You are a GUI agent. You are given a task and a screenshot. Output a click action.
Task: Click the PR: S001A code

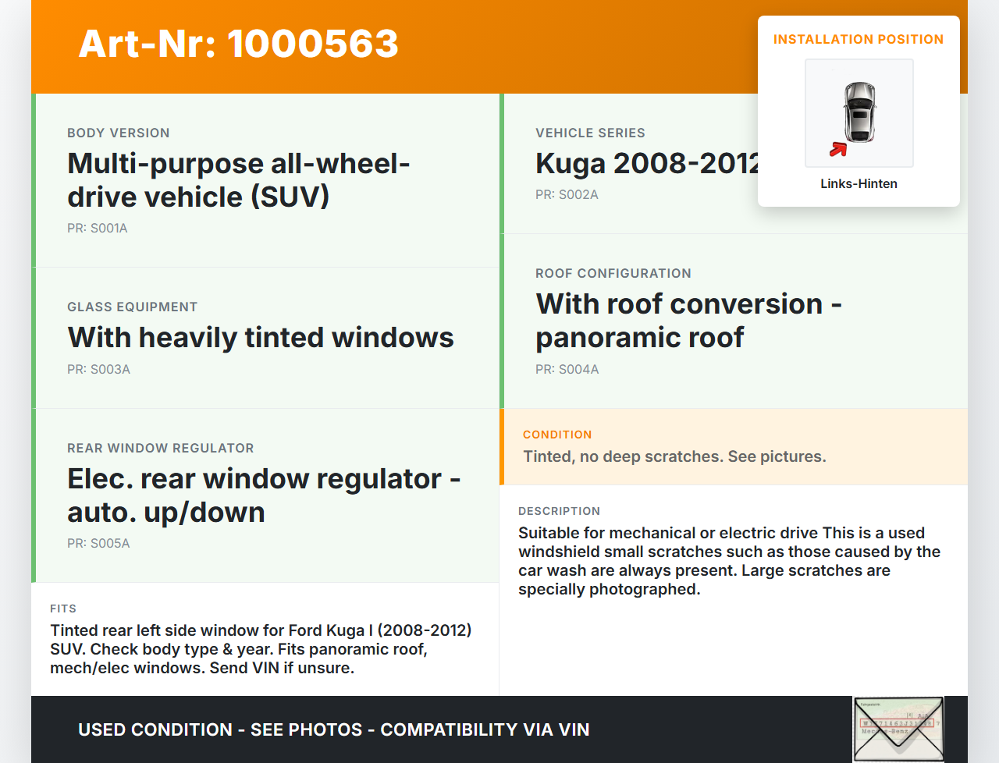click(x=98, y=228)
